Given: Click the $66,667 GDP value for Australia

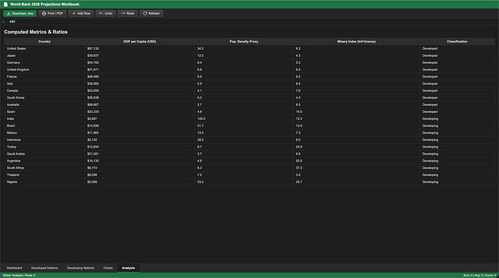Looking at the screenshot, I should (140, 105).
